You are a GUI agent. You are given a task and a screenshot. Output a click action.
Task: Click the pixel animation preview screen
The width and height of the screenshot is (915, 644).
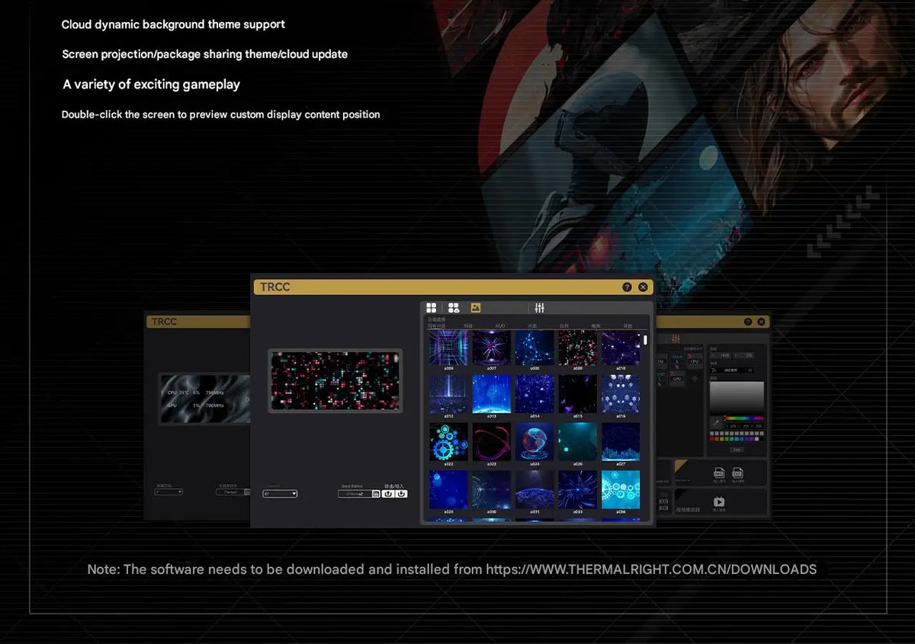coord(335,380)
